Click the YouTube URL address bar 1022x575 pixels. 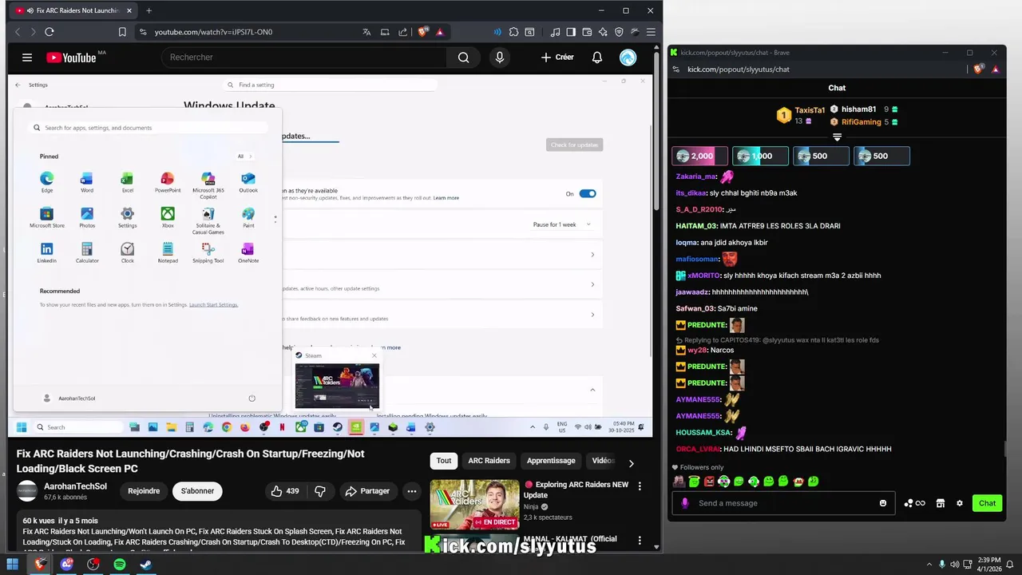[x=248, y=32]
